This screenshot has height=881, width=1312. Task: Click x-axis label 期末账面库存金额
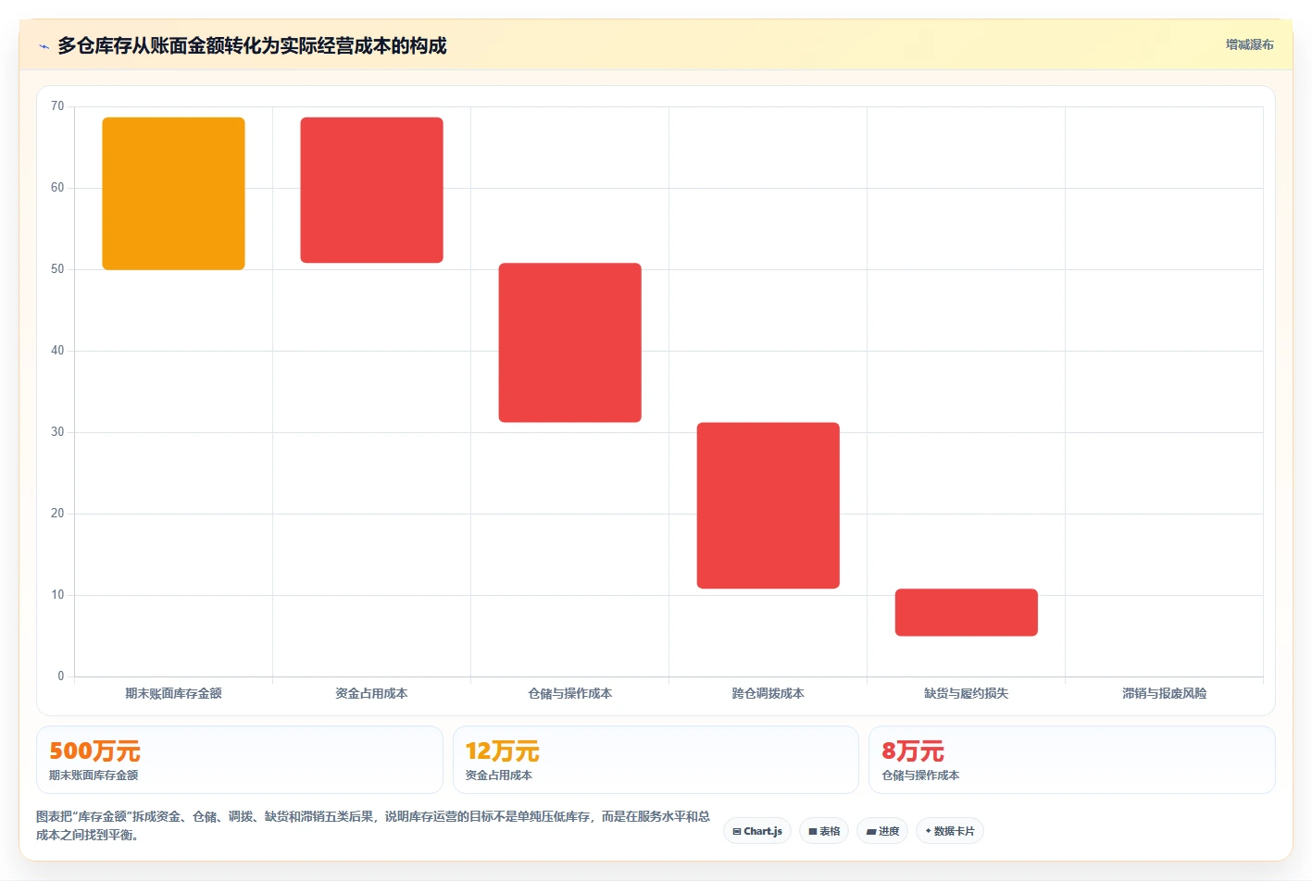[173, 693]
